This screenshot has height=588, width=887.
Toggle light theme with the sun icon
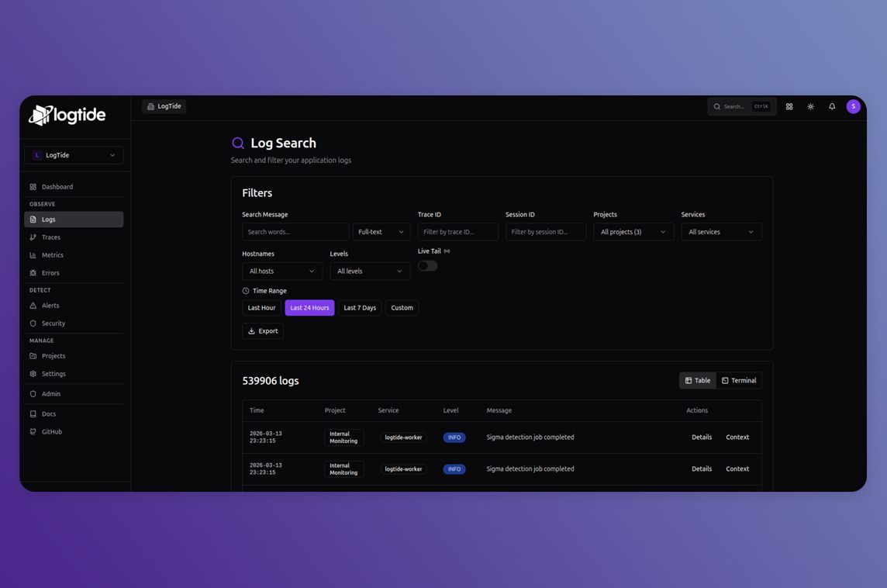[811, 106]
